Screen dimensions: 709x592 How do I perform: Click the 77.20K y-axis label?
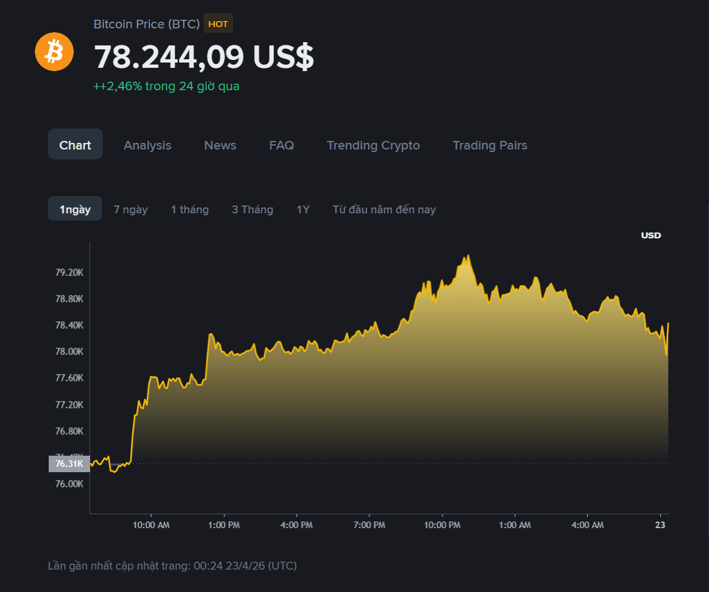tap(69, 404)
